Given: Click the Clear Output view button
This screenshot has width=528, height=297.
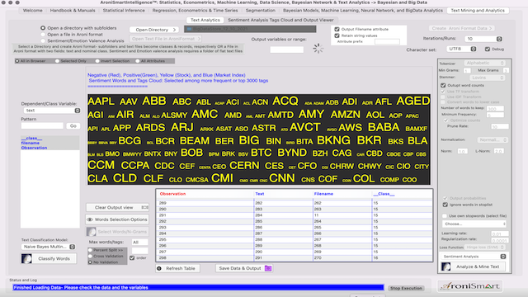Looking at the screenshot, I should [117, 207].
